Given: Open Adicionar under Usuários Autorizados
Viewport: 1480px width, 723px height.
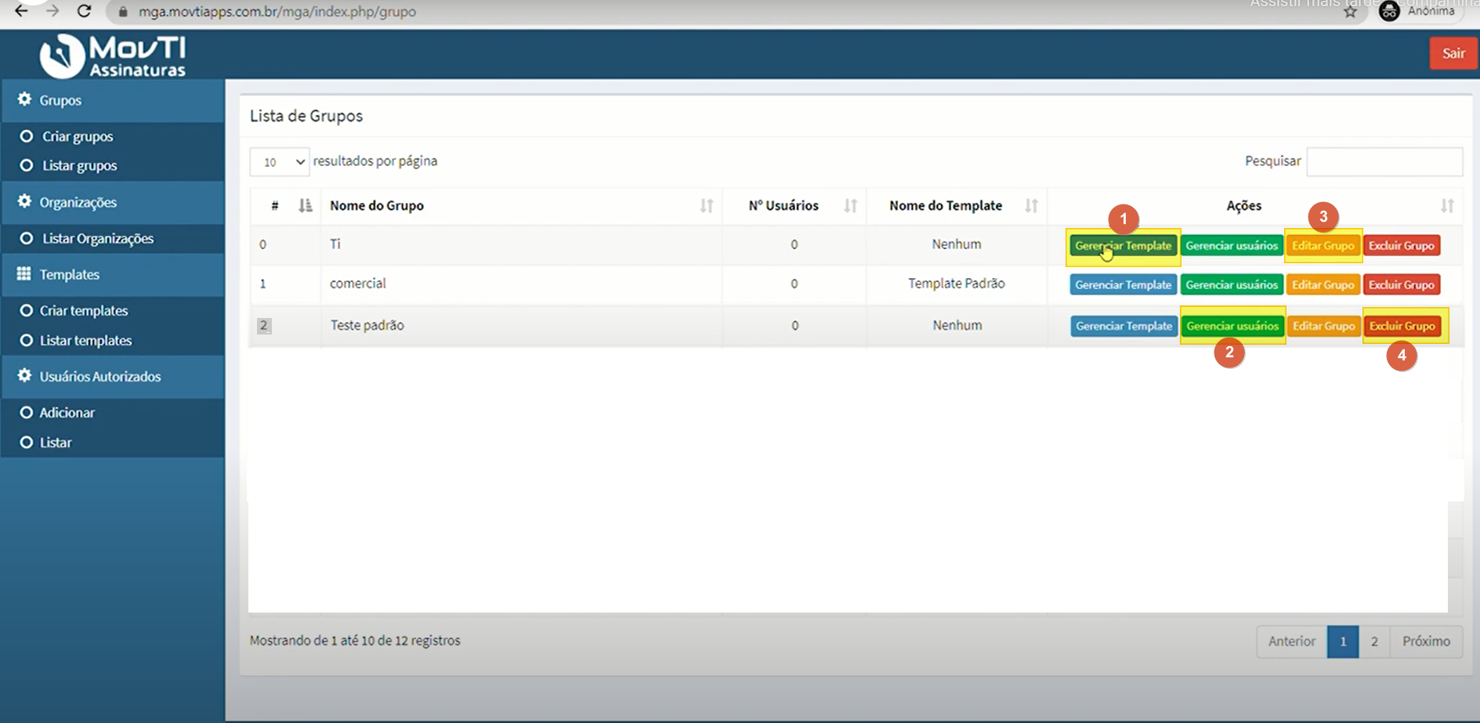Looking at the screenshot, I should [x=67, y=412].
